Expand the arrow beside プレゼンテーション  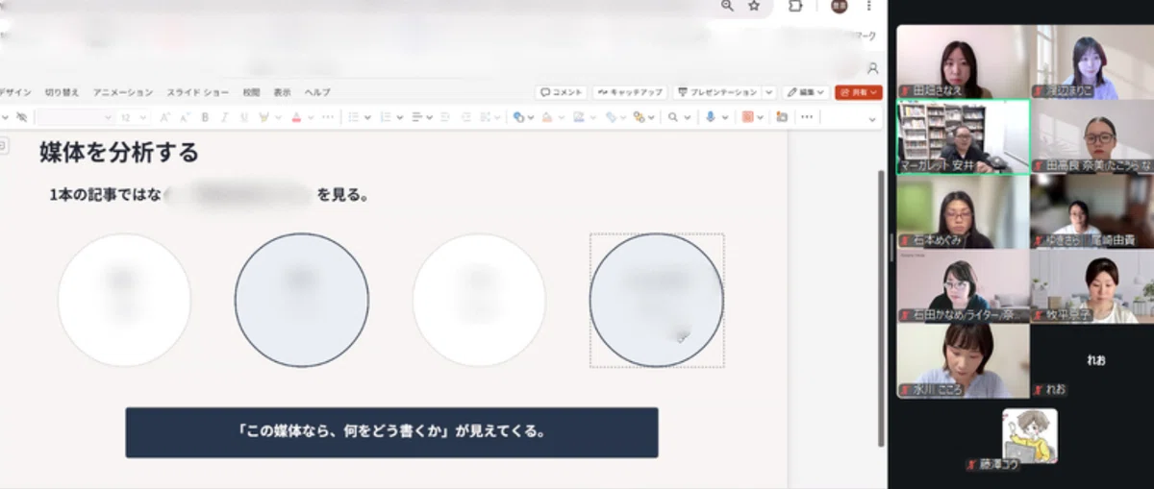pos(768,92)
